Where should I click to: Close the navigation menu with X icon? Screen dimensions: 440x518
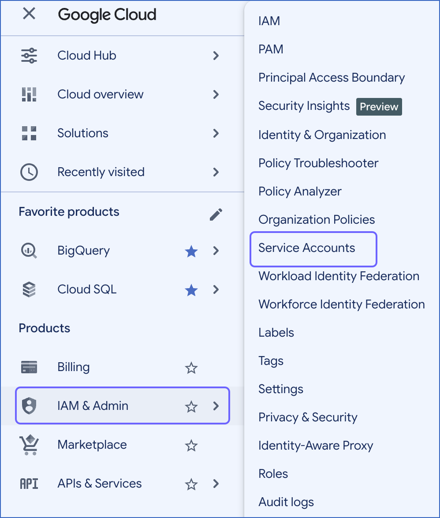pyautogui.click(x=29, y=14)
